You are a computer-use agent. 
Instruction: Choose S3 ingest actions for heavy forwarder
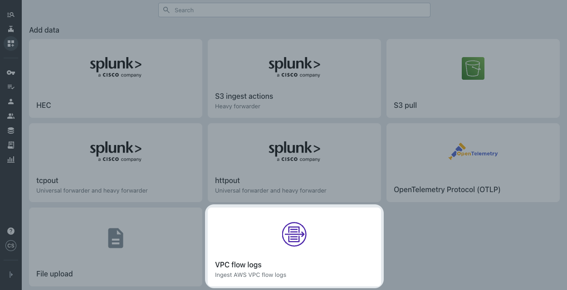(294, 78)
